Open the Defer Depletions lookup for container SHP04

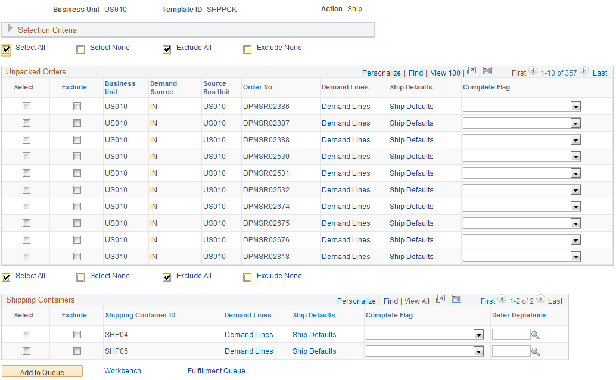coord(536,334)
